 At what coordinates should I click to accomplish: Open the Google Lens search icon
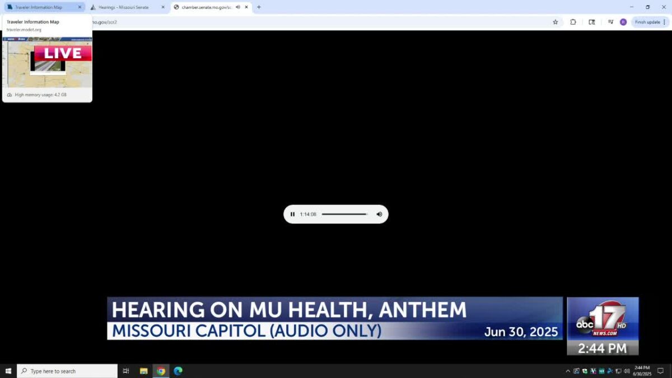coord(592,22)
